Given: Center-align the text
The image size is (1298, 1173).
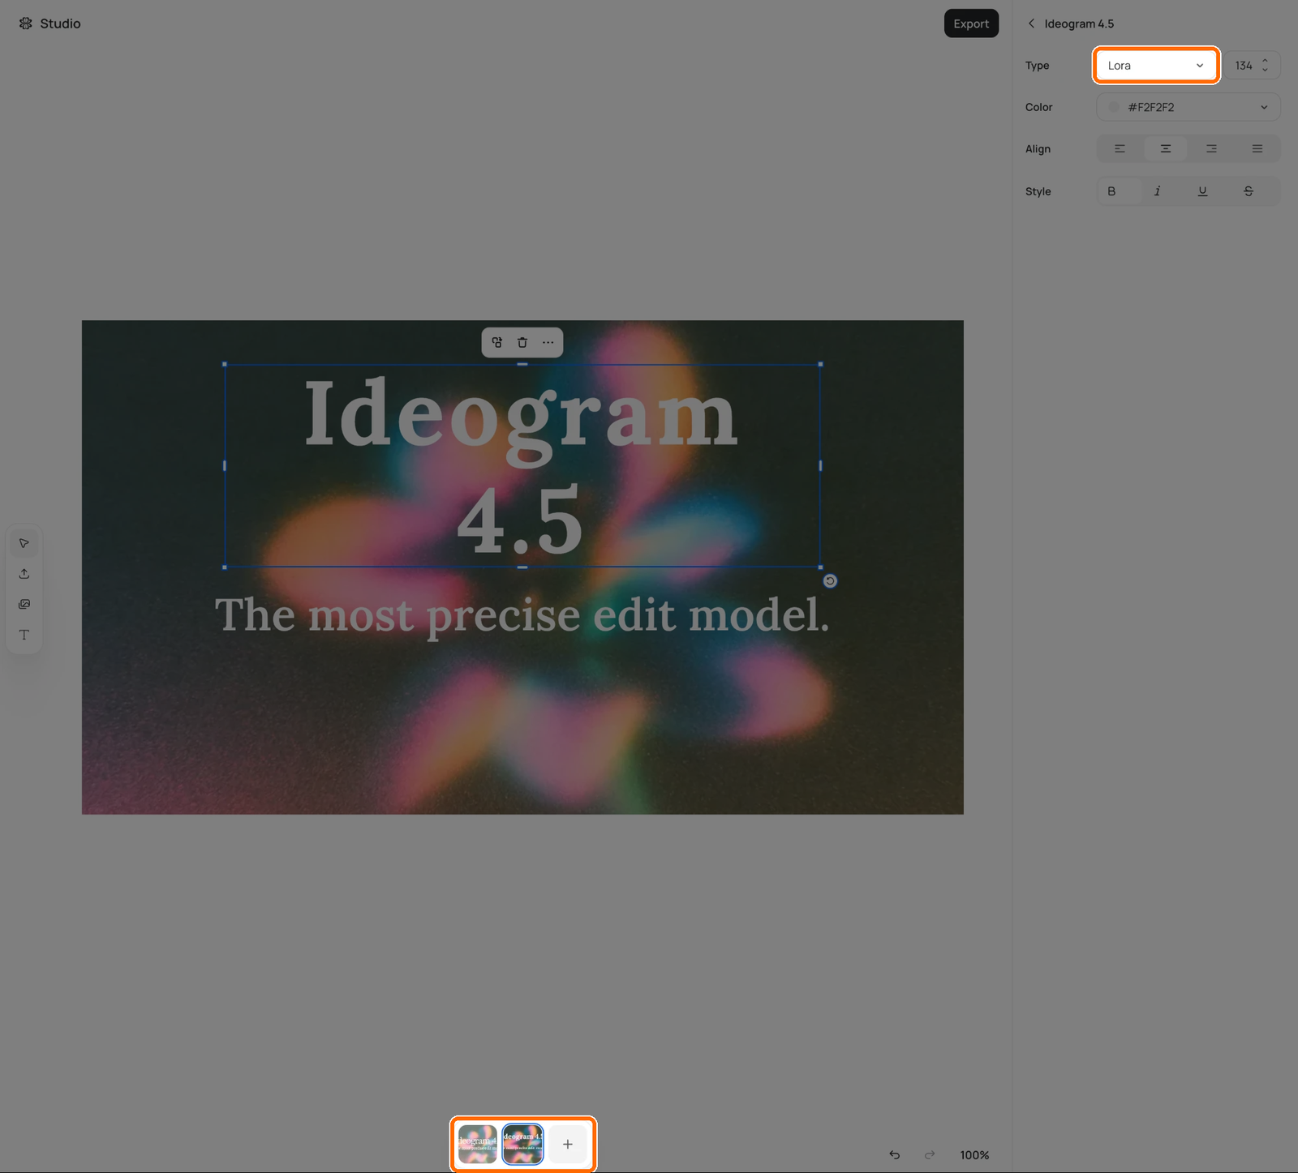Looking at the screenshot, I should pyautogui.click(x=1166, y=148).
